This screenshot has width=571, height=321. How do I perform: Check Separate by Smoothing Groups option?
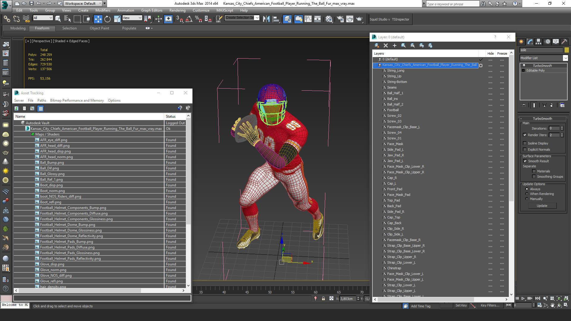pyautogui.click(x=534, y=177)
